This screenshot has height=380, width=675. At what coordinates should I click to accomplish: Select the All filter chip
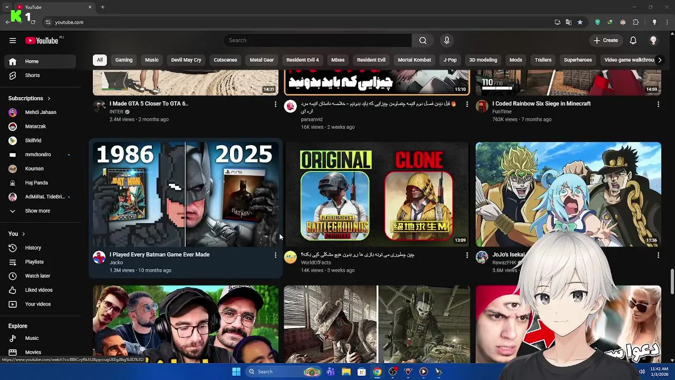coord(100,60)
